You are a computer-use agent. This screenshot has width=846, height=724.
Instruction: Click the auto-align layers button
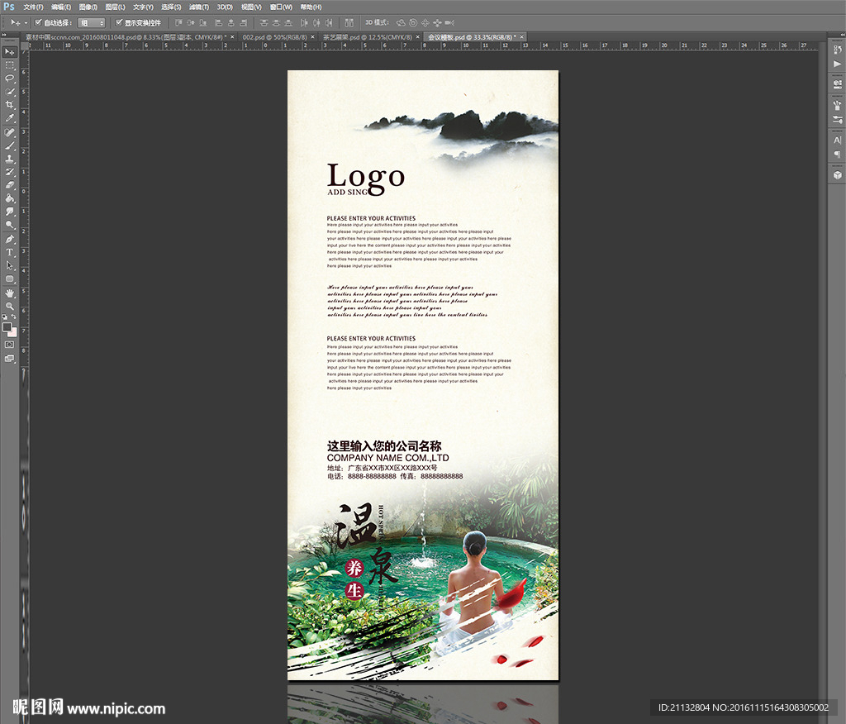coord(349,22)
